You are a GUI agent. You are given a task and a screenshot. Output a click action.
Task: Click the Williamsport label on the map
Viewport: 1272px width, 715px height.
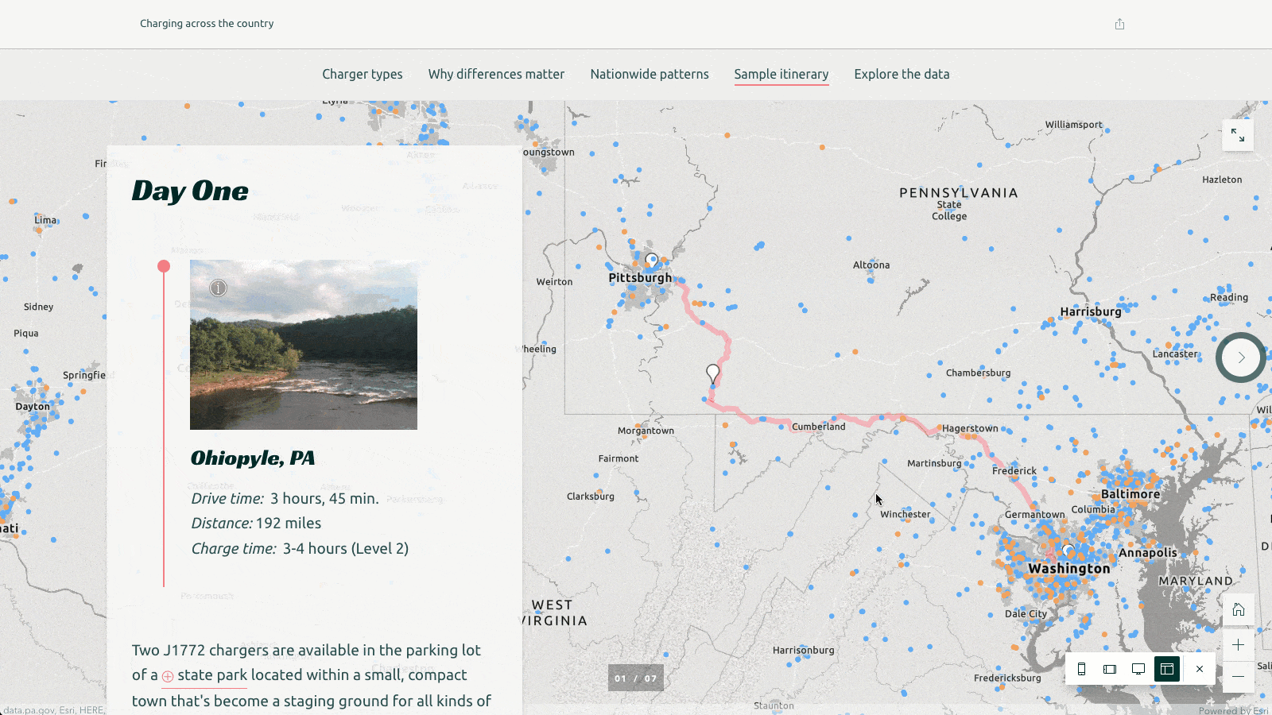pyautogui.click(x=1074, y=125)
